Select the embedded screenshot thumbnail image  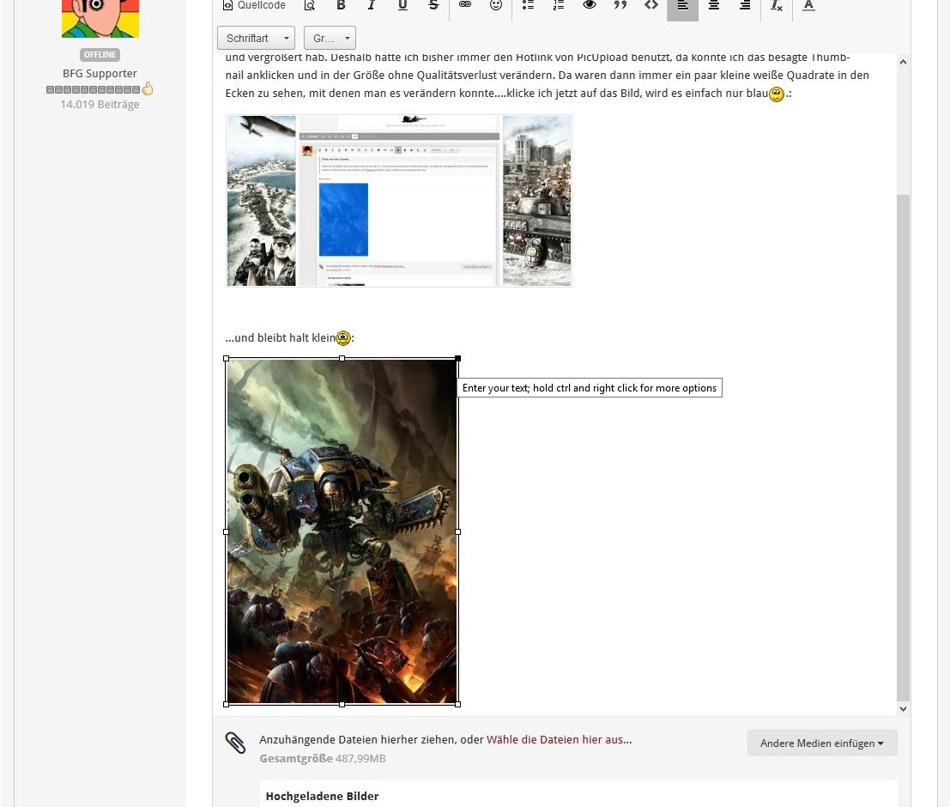point(399,201)
